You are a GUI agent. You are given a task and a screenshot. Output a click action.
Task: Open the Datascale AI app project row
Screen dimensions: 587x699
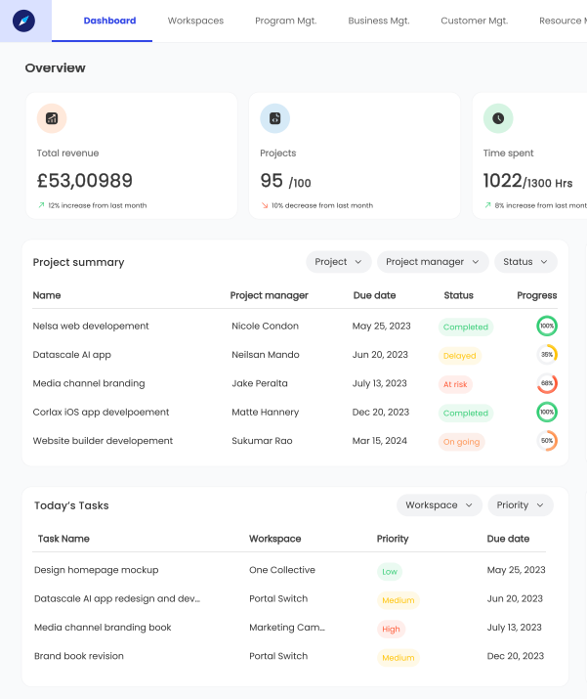point(71,355)
